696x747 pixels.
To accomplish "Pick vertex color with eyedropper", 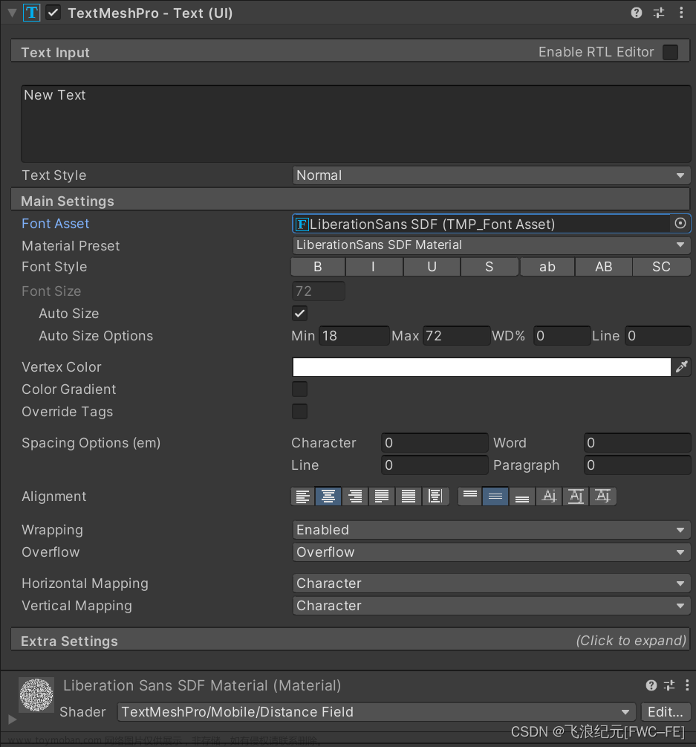I will [x=682, y=367].
